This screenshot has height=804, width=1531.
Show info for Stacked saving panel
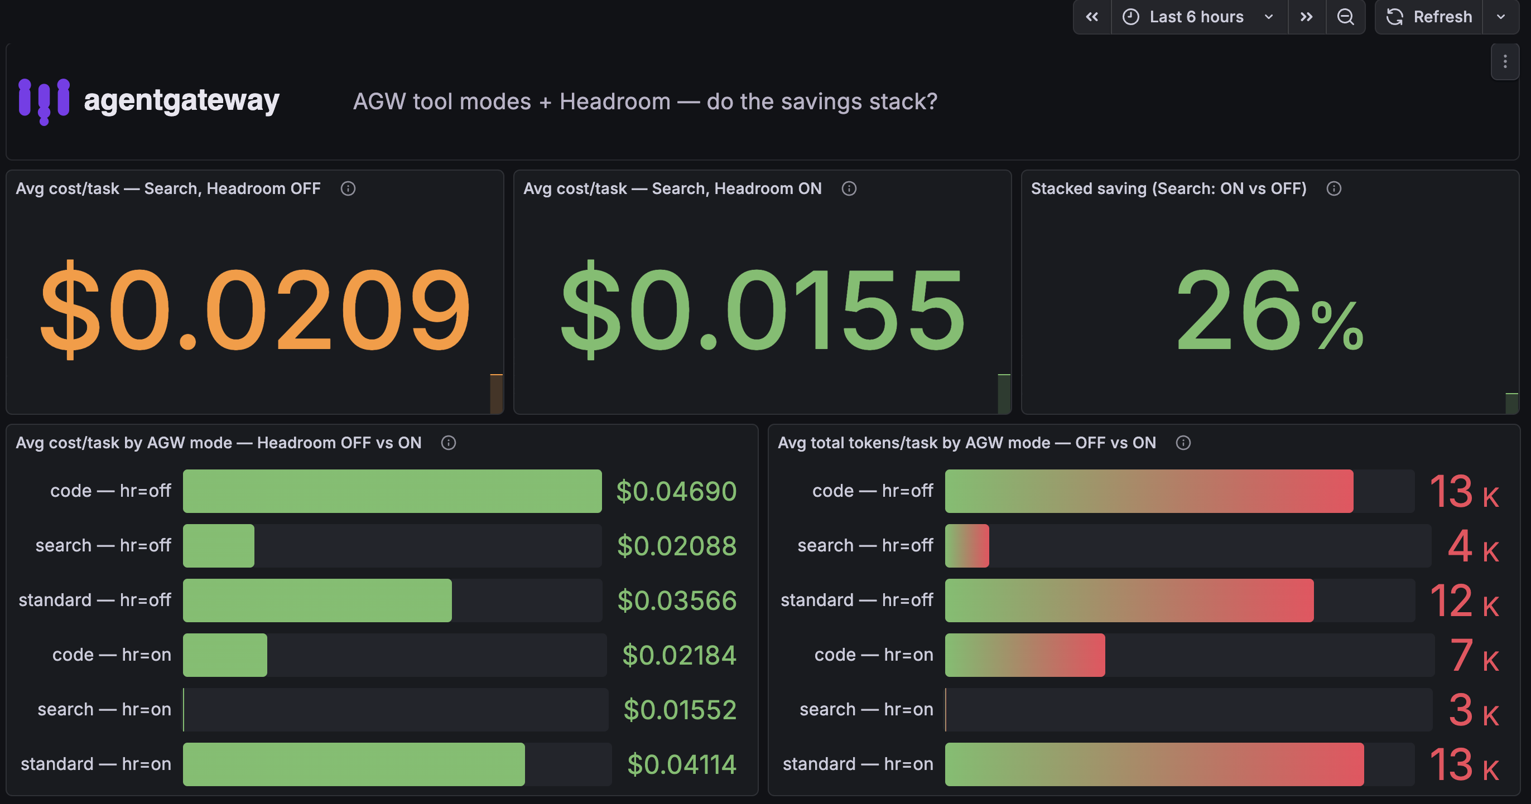click(1333, 189)
